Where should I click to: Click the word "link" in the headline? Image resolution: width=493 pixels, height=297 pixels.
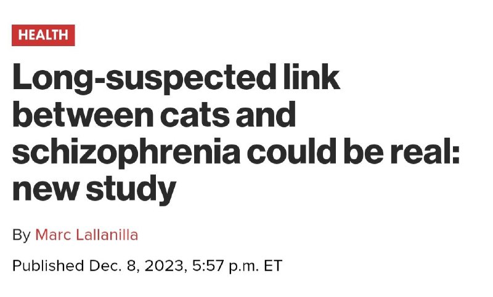coord(312,76)
